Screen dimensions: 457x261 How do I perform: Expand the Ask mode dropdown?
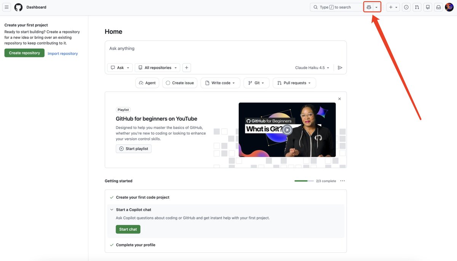coord(120,68)
